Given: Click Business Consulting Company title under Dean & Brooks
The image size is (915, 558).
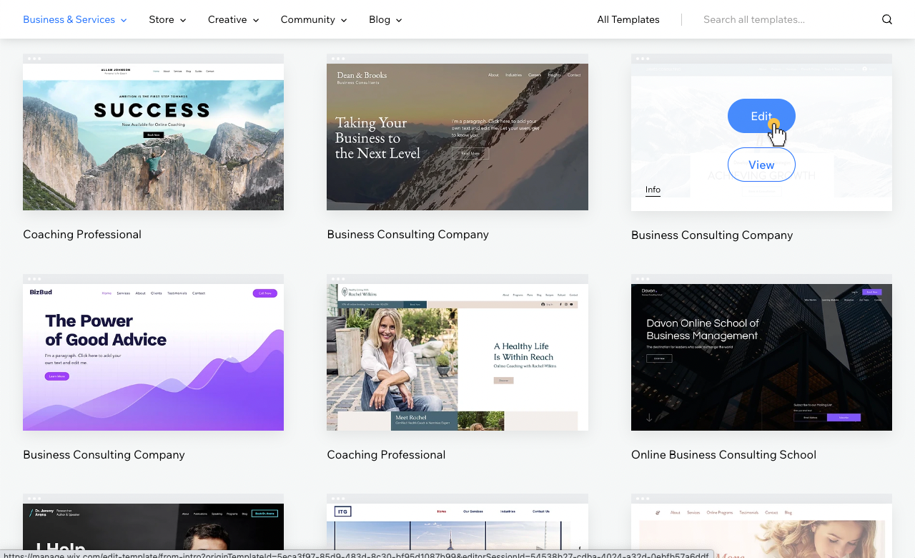Looking at the screenshot, I should click(408, 234).
